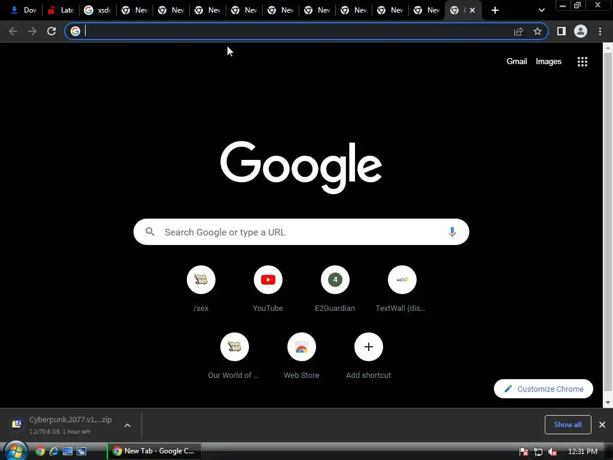This screenshot has width=613, height=460.
Task: Open the network tray icon
Action: (x=538, y=452)
